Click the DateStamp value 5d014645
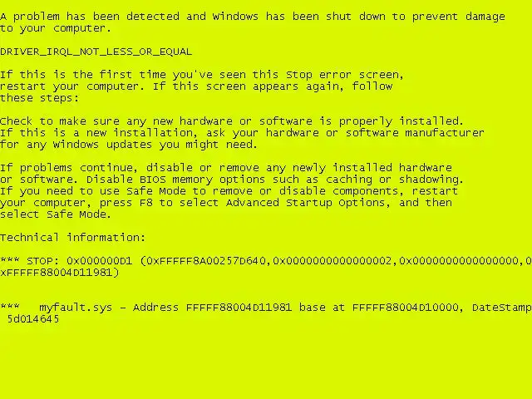 pos(33,319)
